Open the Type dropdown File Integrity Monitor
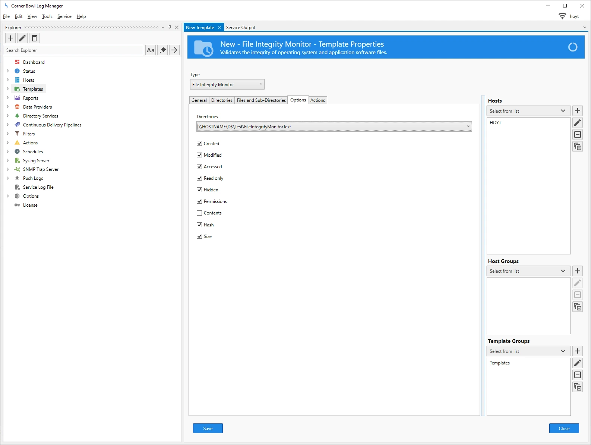591x445 pixels. tap(227, 85)
